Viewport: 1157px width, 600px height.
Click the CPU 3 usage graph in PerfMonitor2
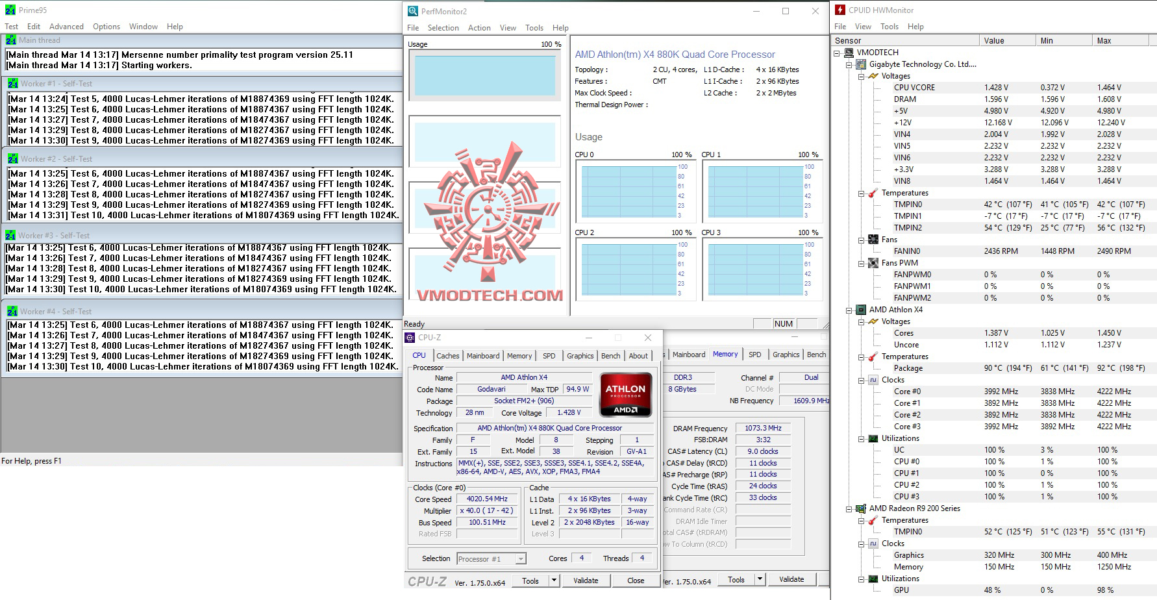pyautogui.click(x=762, y=269)
